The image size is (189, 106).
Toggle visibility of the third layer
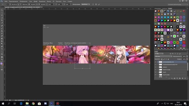click(x=156, y=67)
